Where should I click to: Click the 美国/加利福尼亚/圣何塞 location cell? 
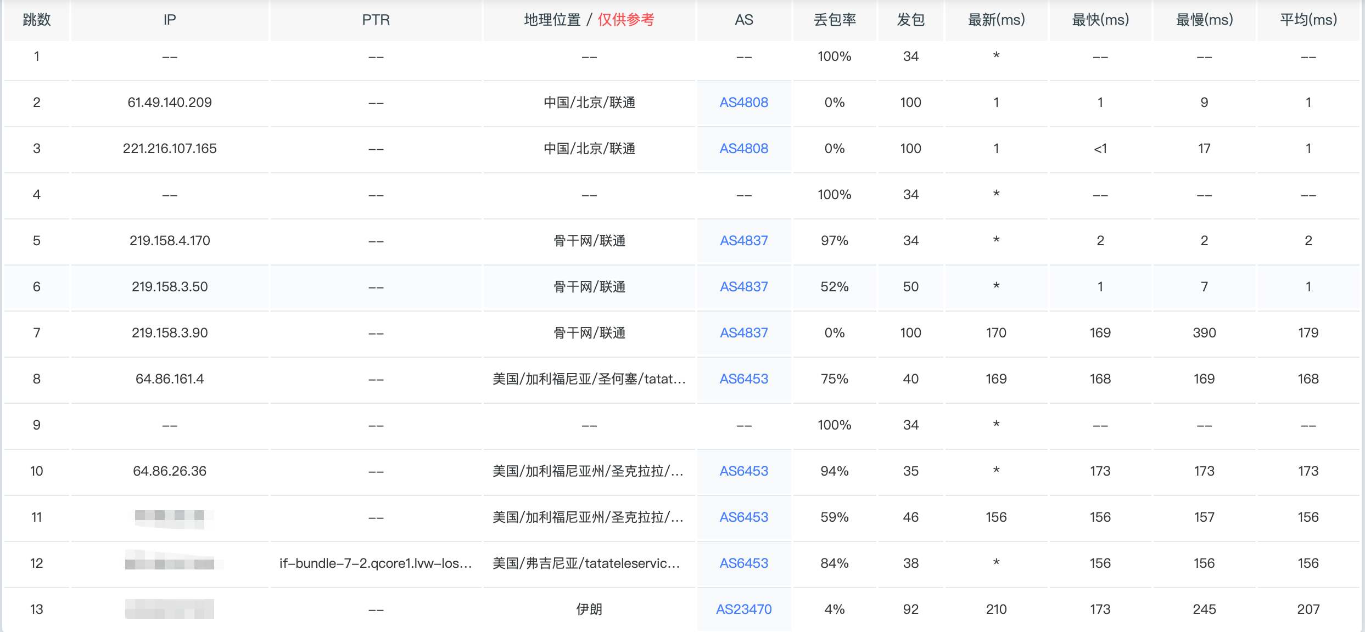pyautogui.click(x=589, y=379)
